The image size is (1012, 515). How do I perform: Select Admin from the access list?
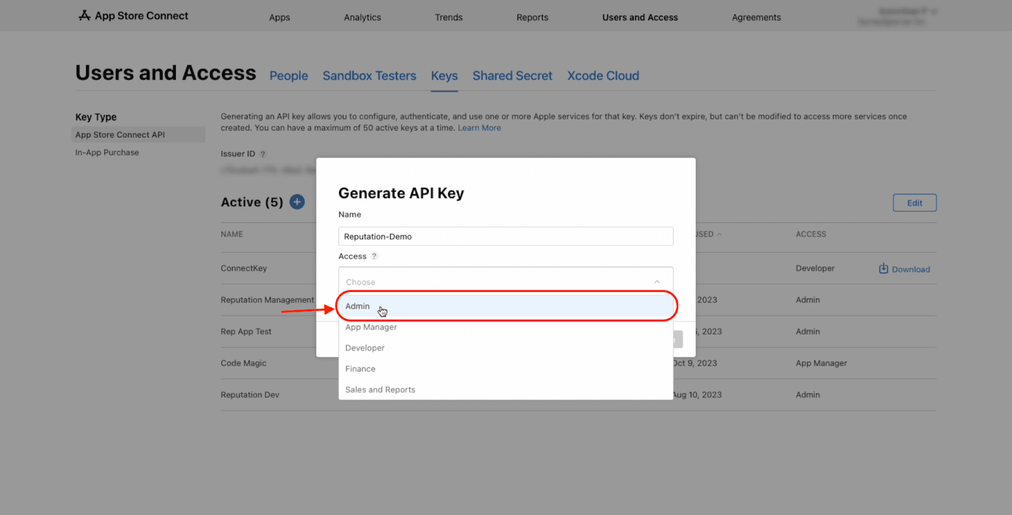click(x=357, y=306)
